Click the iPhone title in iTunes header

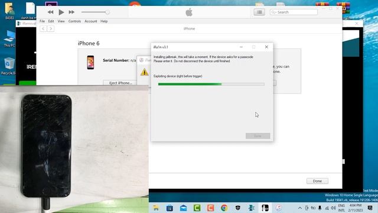tap(189, 29)
